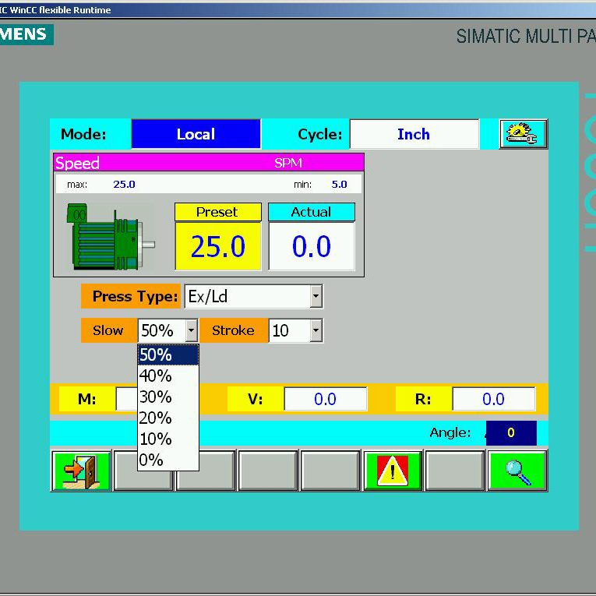Click the green motor image
The height and width of the screenshot is (596, 596).
click(111, 236)
